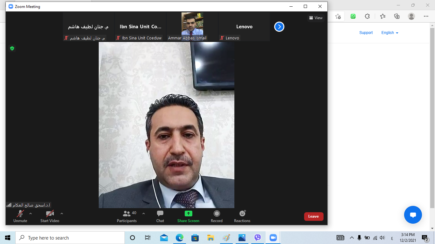Open Edge Settings and more menu
This screenshot has width=435, height=244.
[x=426, y=16]
